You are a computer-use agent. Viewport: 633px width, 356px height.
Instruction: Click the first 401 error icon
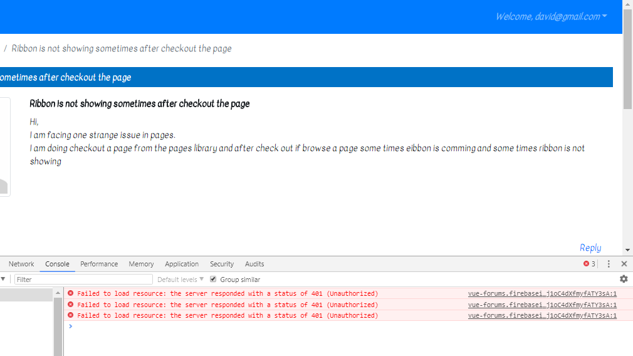coord(70,293)
